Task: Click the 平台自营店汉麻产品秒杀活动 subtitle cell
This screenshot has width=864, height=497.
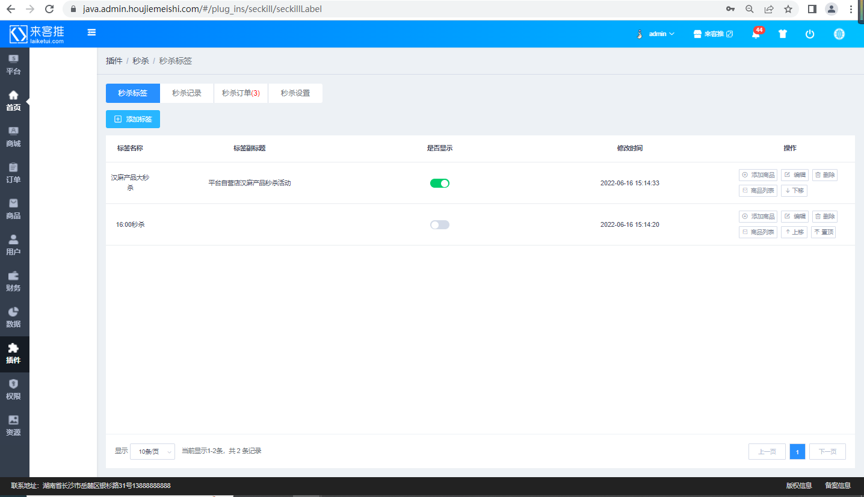Action: point(250,183)
